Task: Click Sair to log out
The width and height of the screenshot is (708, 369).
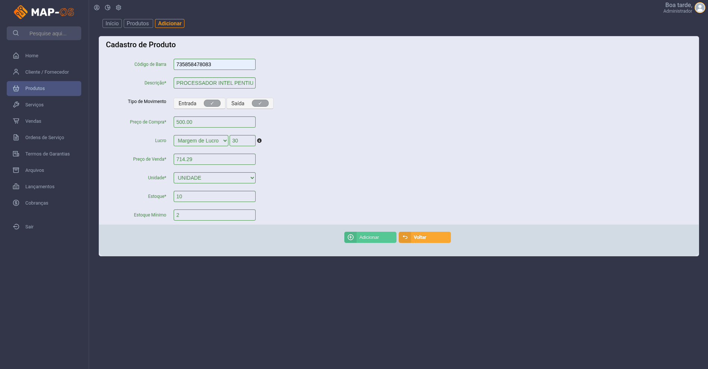Action: (44, 227)
